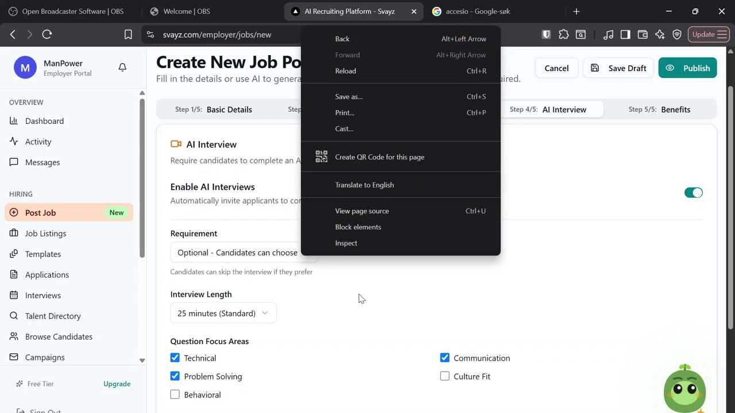The image size is (735, 413).
Task: Go to the Step 5/5 Benefits tab
Action: click(x=659, y=110)
